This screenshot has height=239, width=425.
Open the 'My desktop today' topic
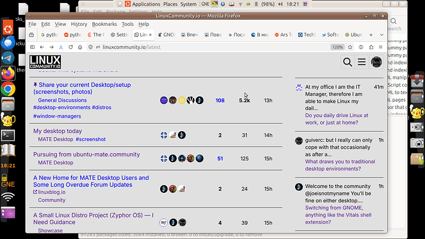(x=57, y=131)
